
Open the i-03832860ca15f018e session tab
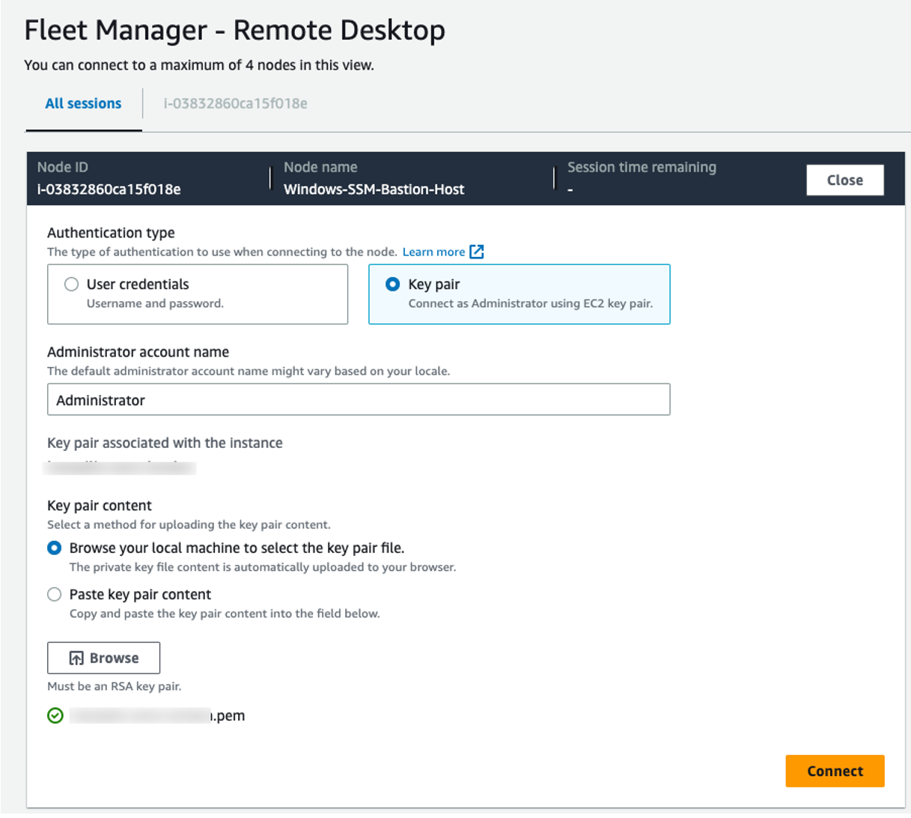click(x=235, y=103)
